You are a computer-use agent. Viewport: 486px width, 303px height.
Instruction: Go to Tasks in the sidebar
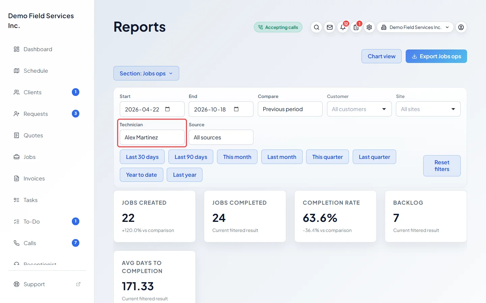(x=47, y=200)
